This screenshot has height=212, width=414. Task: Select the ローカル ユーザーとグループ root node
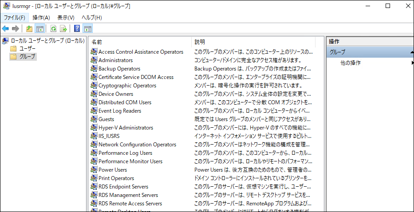(47, 40)
